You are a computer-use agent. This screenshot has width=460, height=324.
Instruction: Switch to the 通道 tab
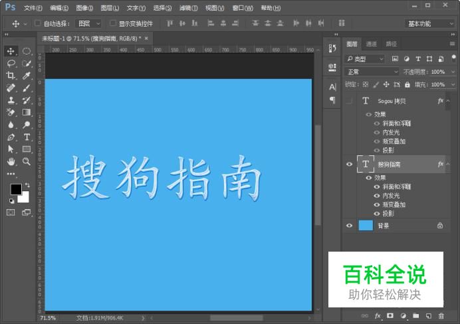[372, 44]
